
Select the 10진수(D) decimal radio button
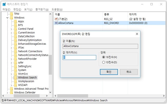tap(104, 62)
